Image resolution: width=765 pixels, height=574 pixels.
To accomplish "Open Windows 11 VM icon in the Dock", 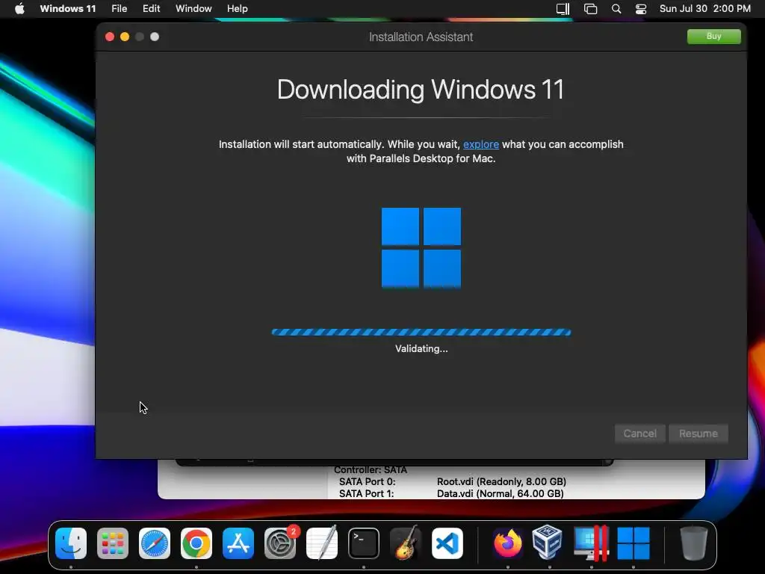I will pos(634,543).
